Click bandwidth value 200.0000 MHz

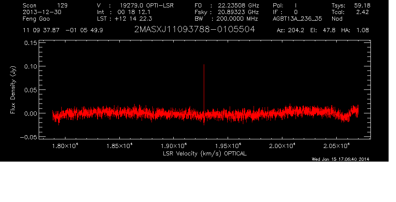pos(238,19)
